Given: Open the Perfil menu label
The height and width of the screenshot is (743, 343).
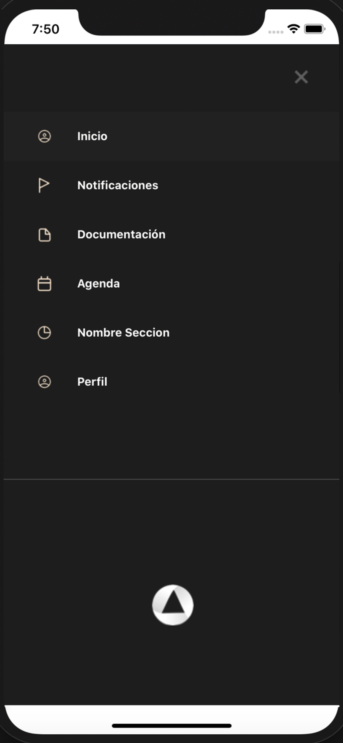Looking at the screenshot, I should pos(92,382).
